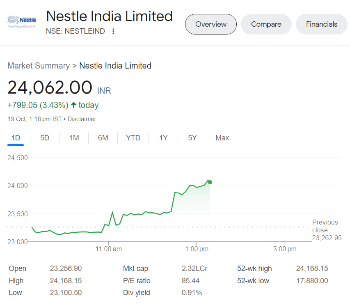Open the three-dot menu beside NSE: NESTLEIND
Screen dimensions: 350x305
pos(113,31)
